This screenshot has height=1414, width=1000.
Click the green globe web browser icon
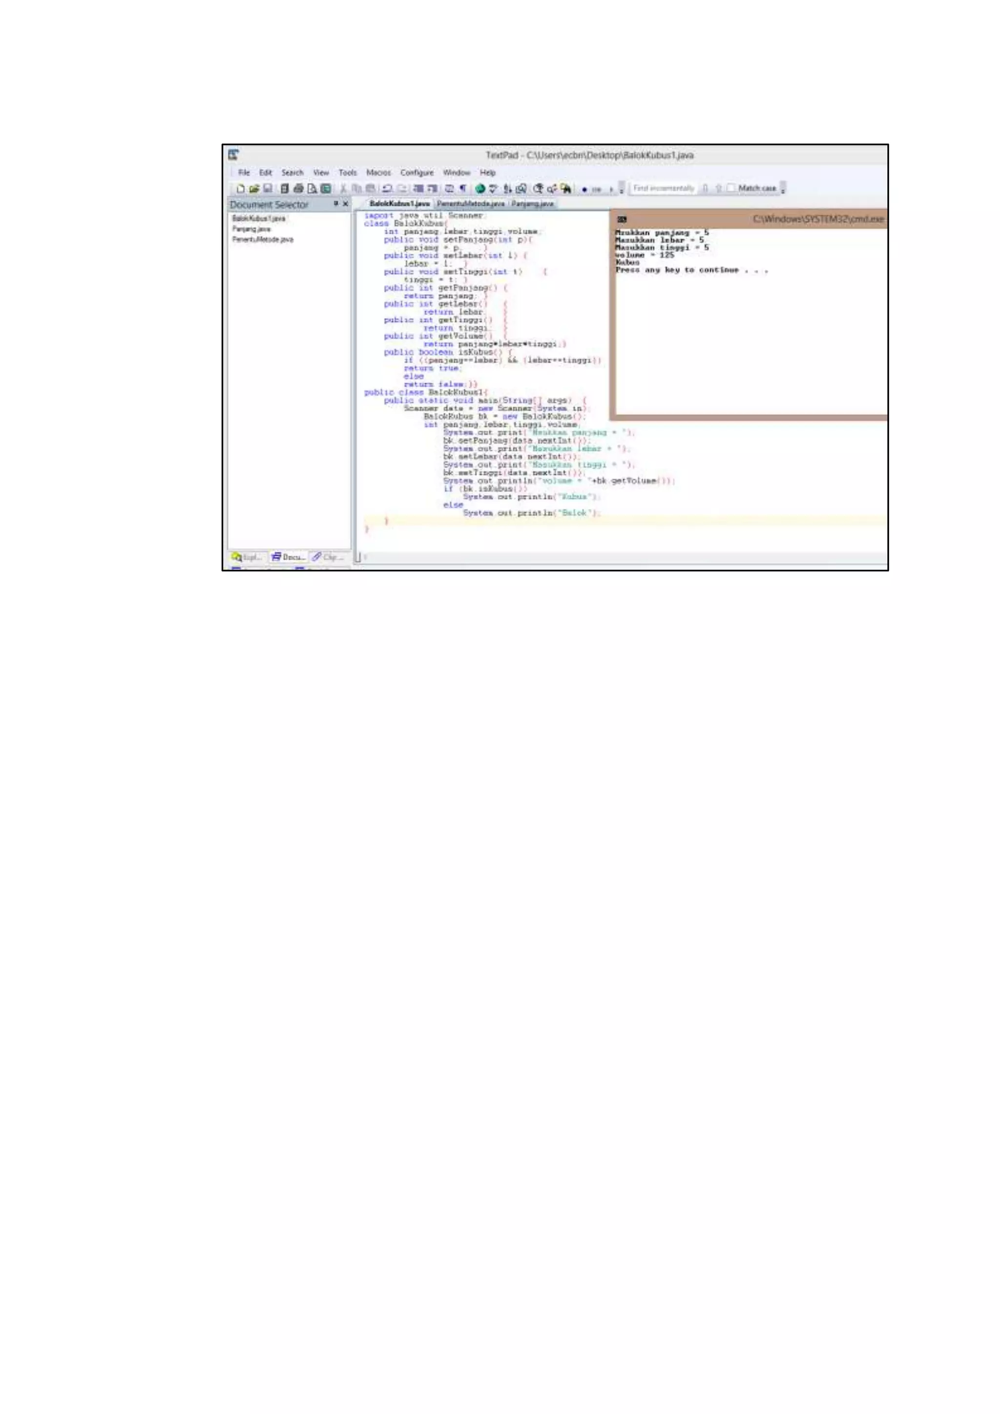(x=480, y=188)
